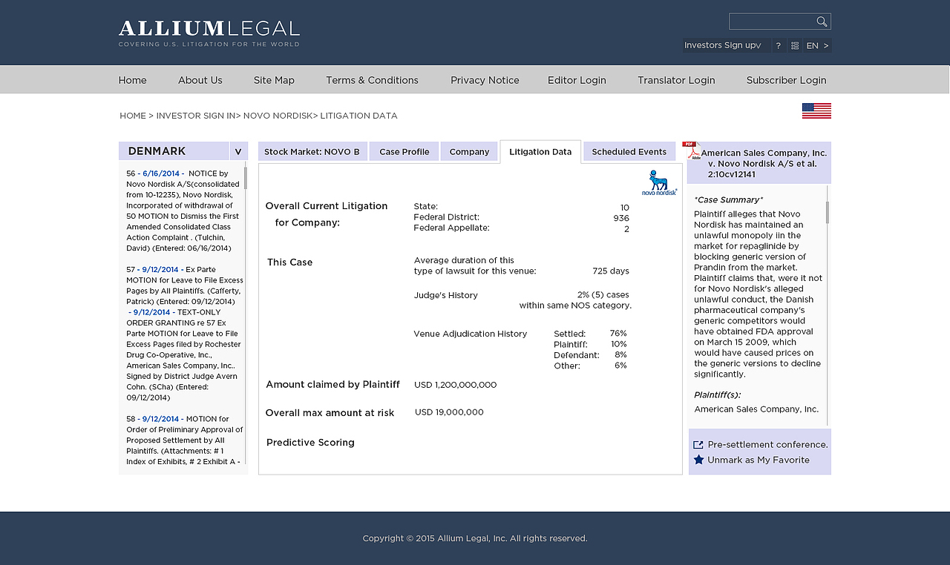Click the docket list scrollbar
Image resolution: width=950 pixels, height=565 pixels.
click(246, 178)
